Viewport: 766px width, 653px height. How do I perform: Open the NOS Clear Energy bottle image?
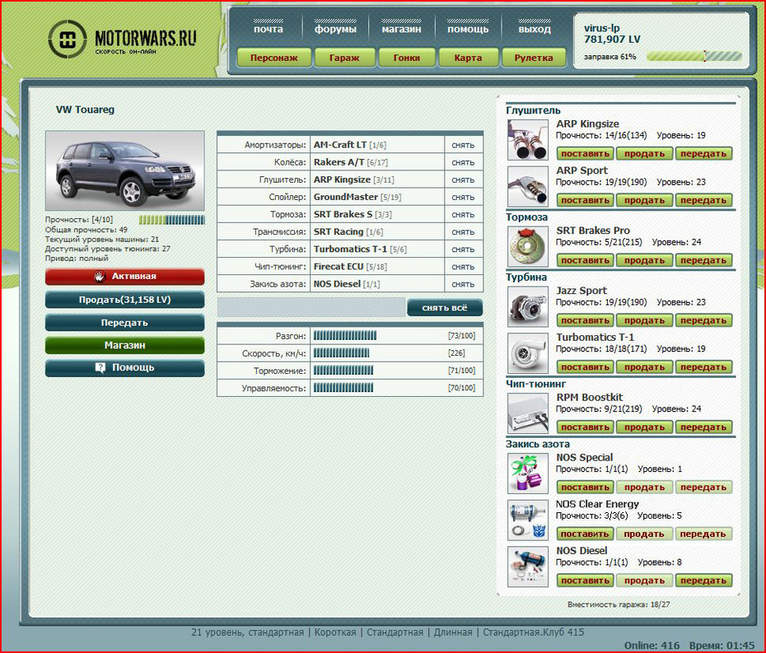tap(528, 520)
